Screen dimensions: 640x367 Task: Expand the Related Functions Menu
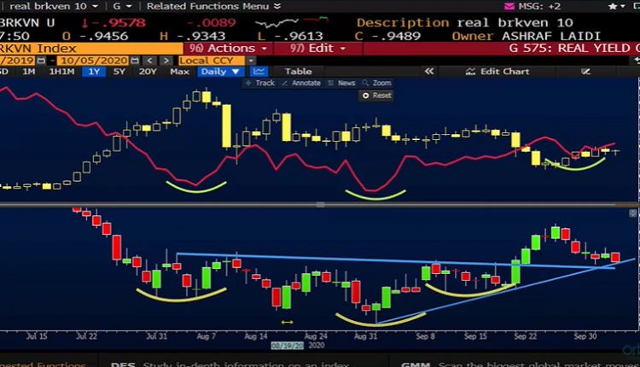(x=213, y=6)
